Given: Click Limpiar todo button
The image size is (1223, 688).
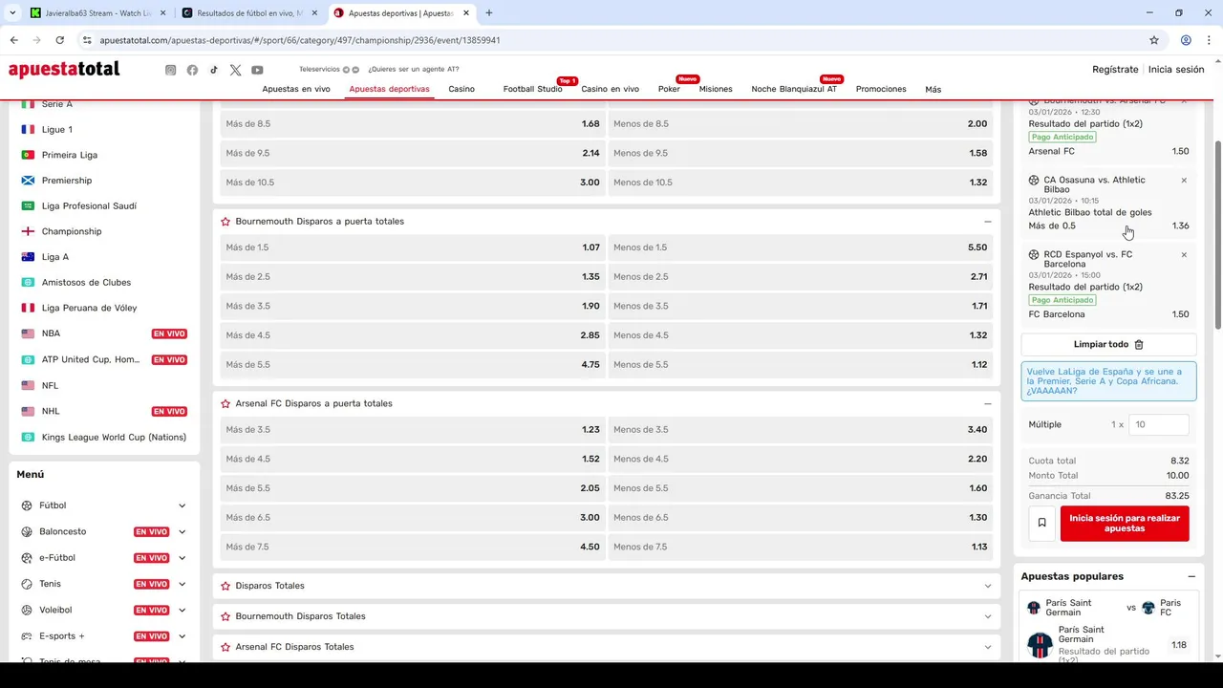Looking at the screenshot, I should point(1108,344).
